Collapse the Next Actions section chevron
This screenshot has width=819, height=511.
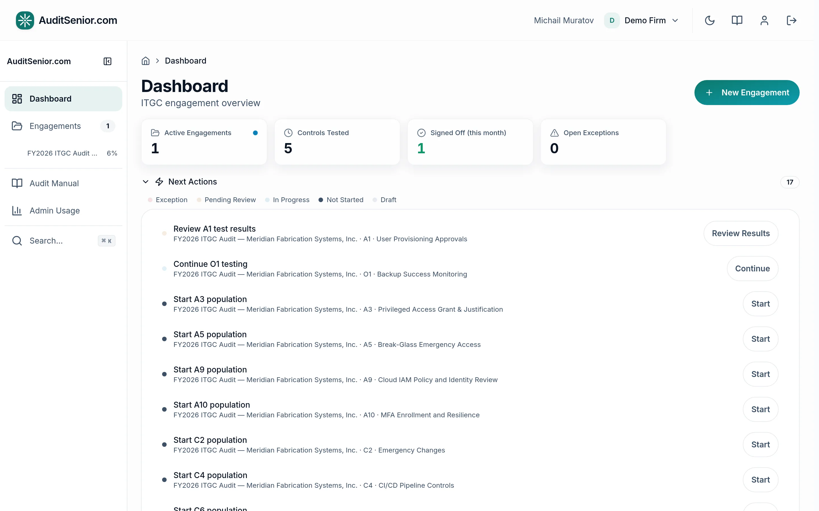coord(146,182)
